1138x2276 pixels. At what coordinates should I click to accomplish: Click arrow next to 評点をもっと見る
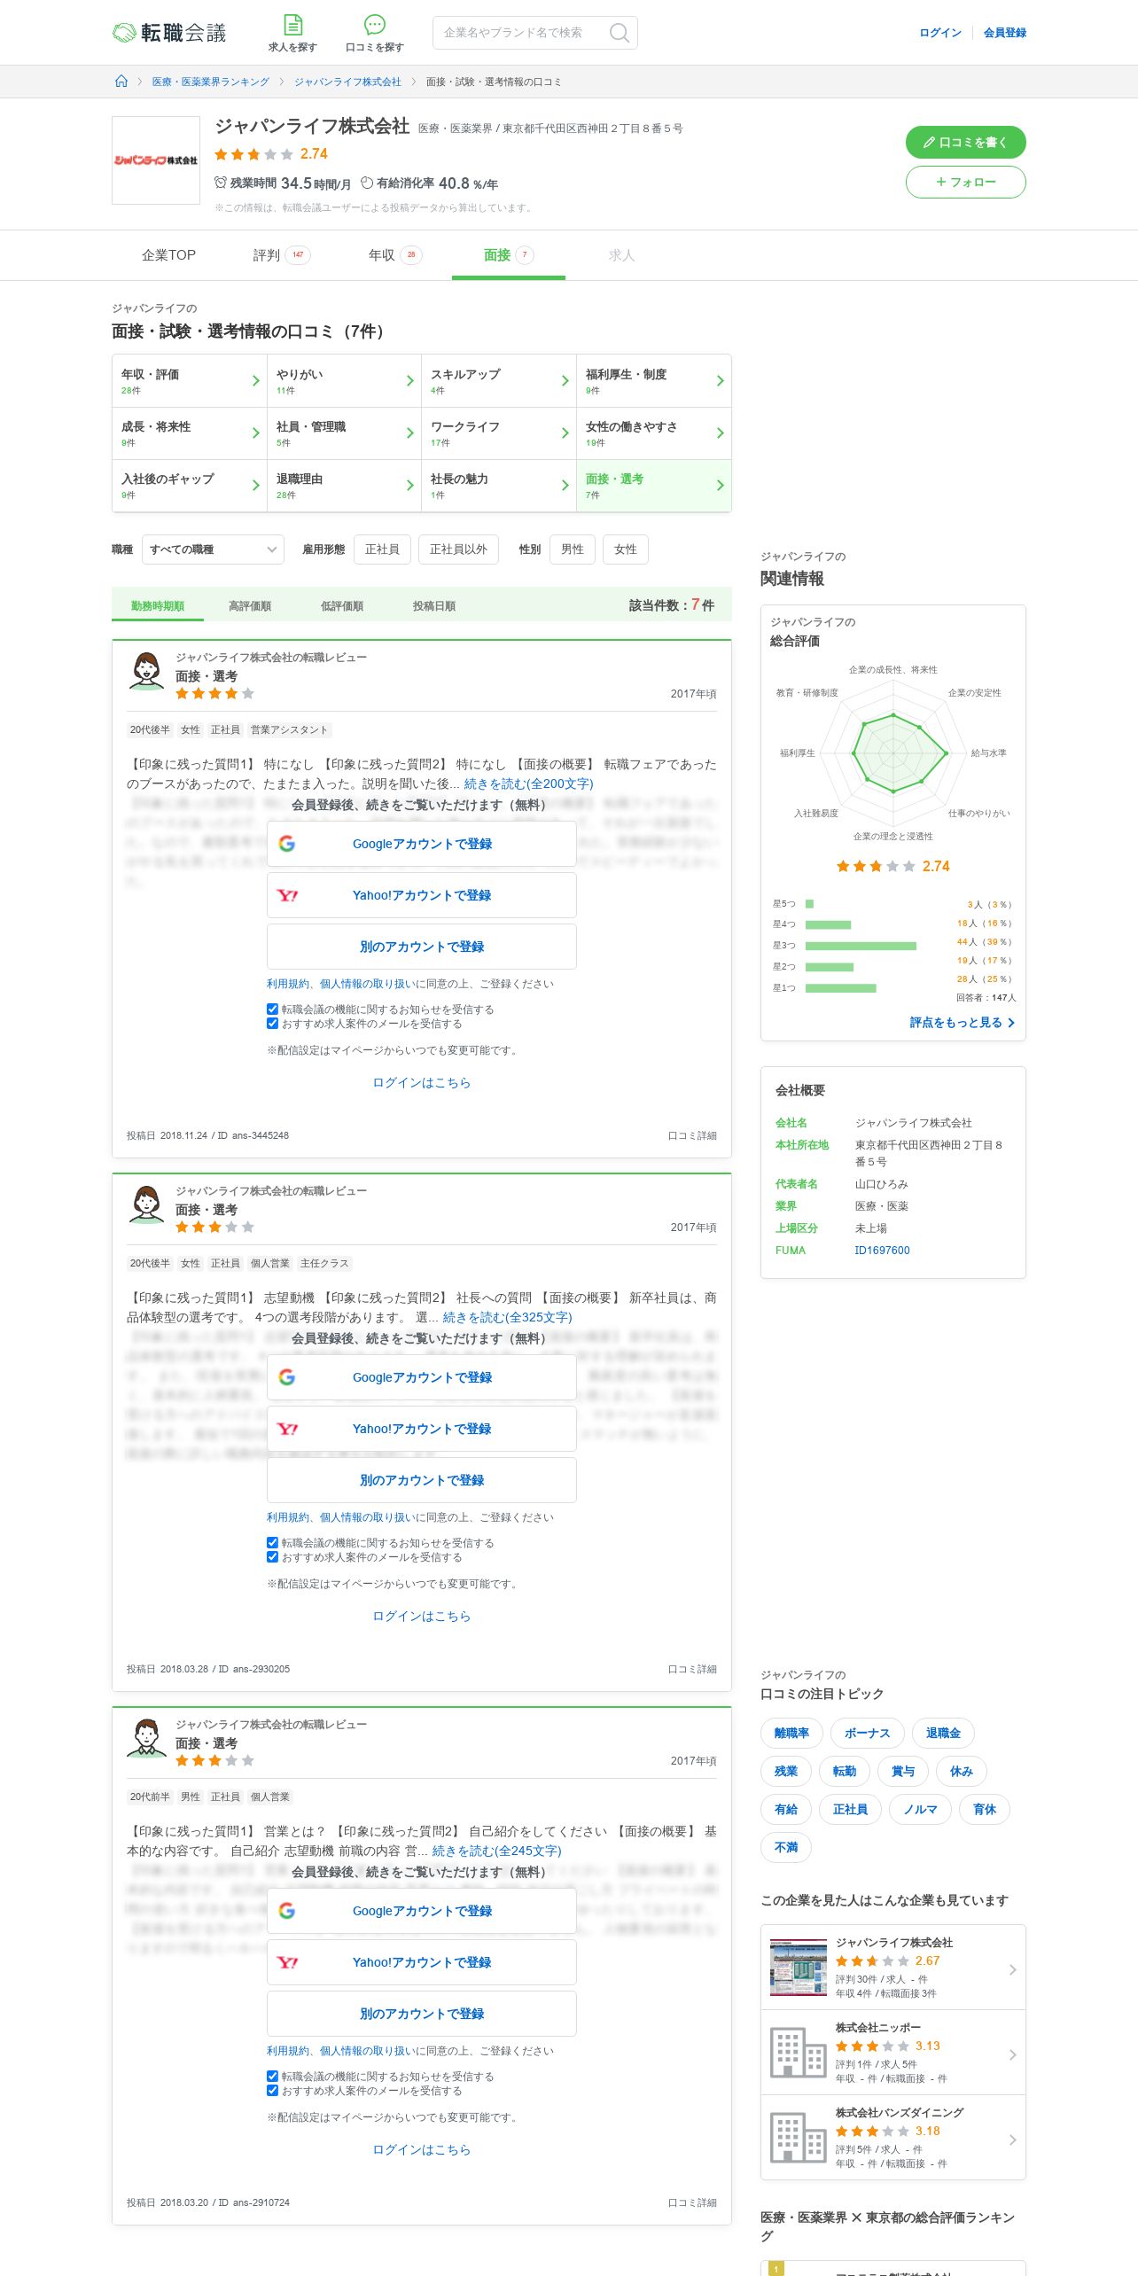1011,1023
